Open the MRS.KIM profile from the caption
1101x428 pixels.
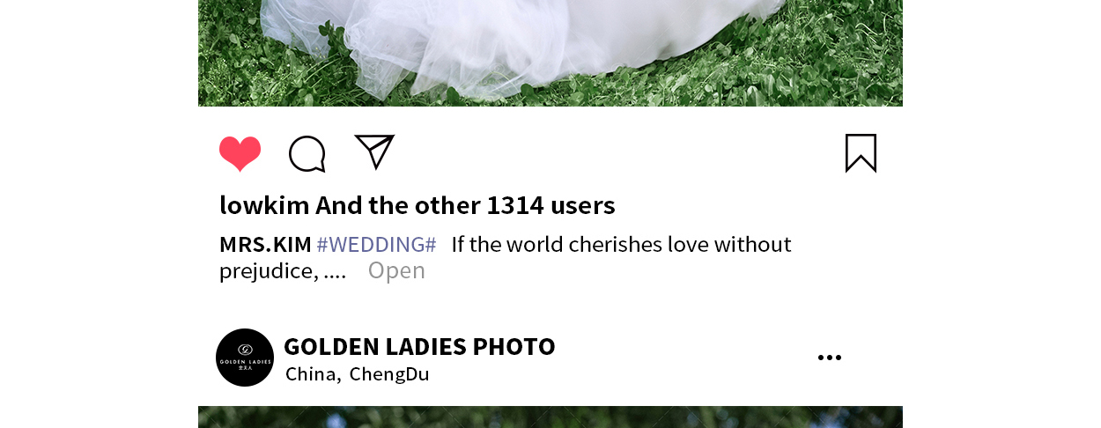point(265,244)
